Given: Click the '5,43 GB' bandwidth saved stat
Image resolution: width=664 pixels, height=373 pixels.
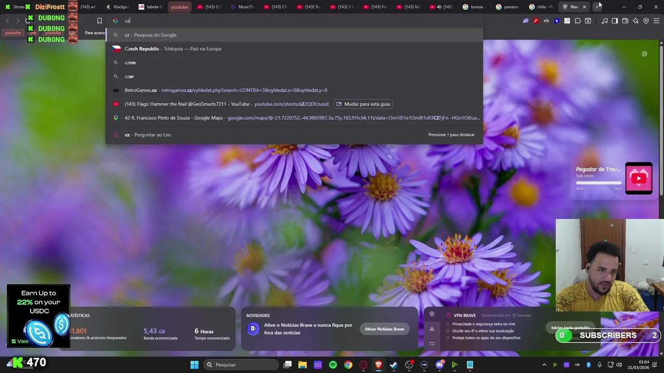Looking at the screenshot, I should pos(161,334).
